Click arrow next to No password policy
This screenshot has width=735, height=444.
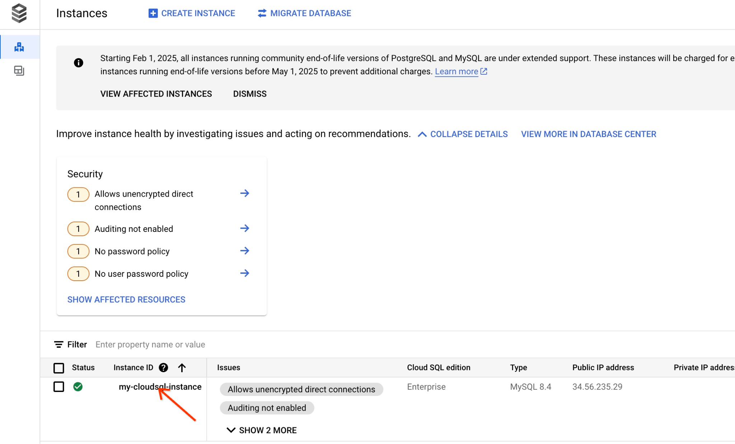[245, 251]
